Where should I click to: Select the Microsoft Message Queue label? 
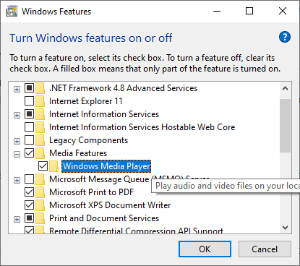[99, 179]
